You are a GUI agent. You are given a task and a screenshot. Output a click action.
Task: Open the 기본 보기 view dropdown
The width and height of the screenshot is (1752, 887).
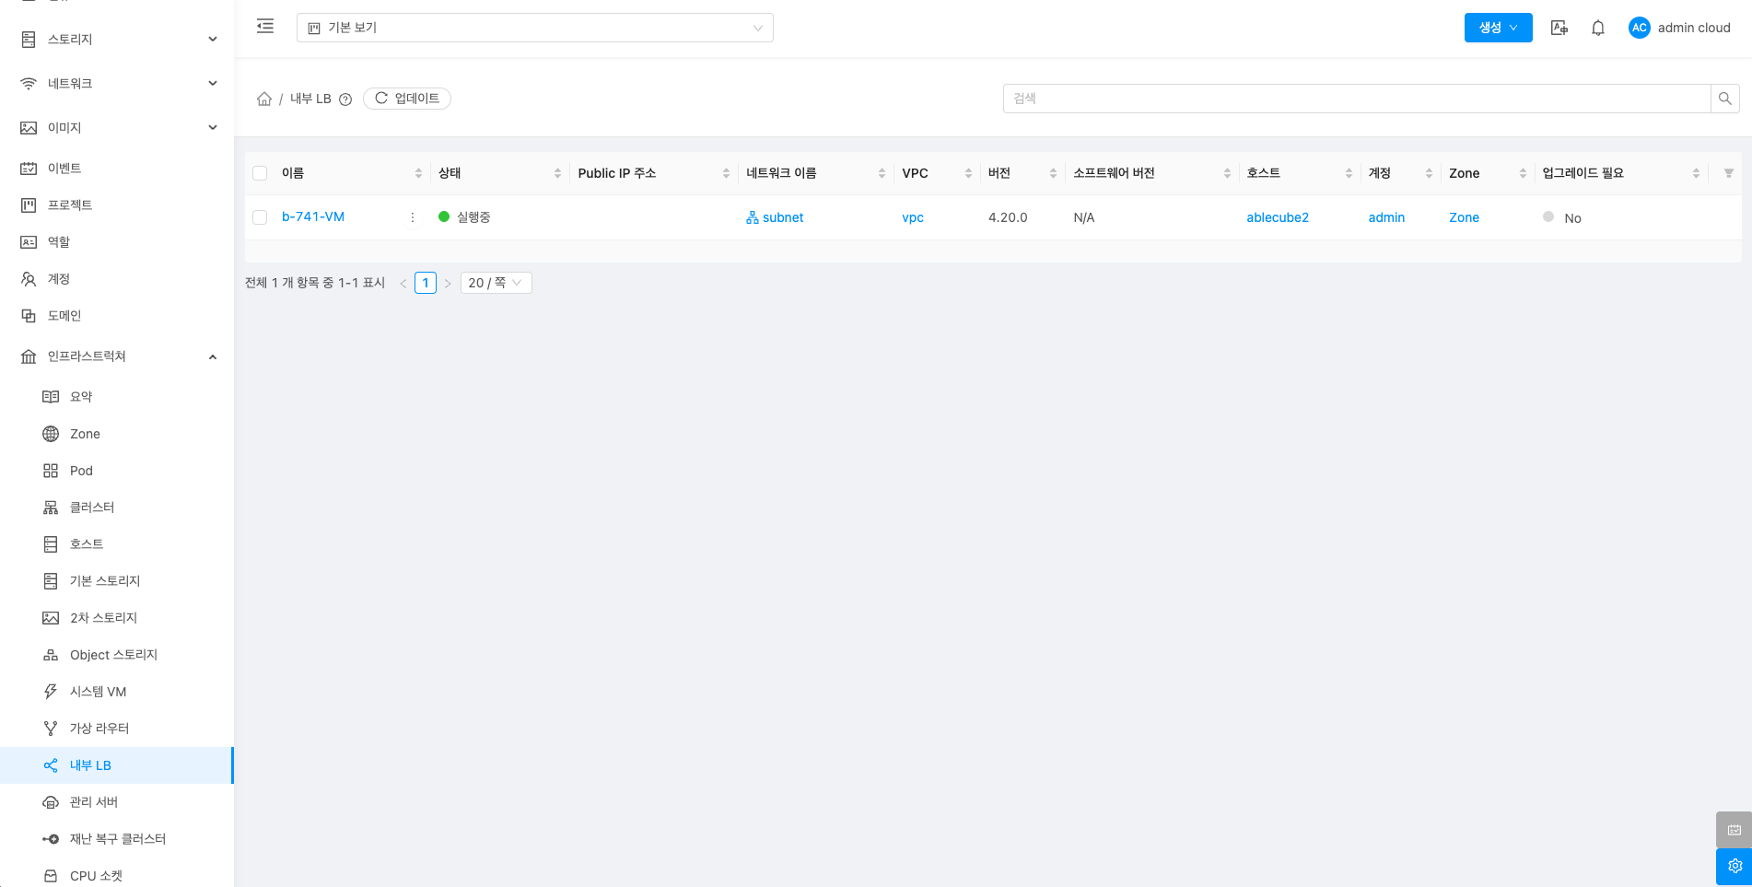(x=534, y=28)
